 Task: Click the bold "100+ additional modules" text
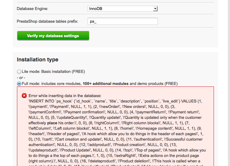point(105,83)
